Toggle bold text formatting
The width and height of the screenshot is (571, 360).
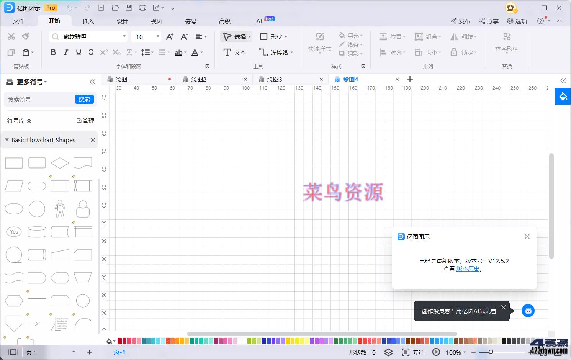point(53,52)
